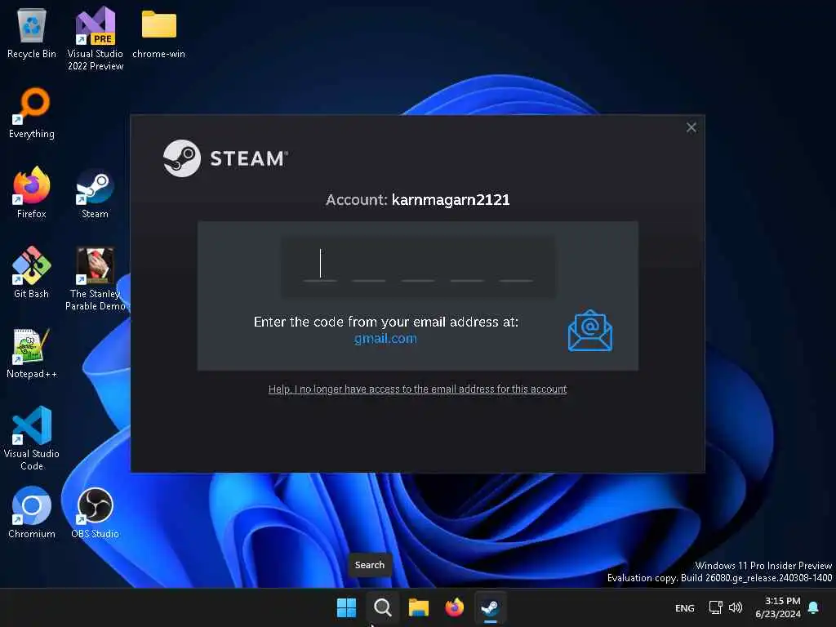
Task: Open the Windows Start menu
Action: click(x=346, y=607)
